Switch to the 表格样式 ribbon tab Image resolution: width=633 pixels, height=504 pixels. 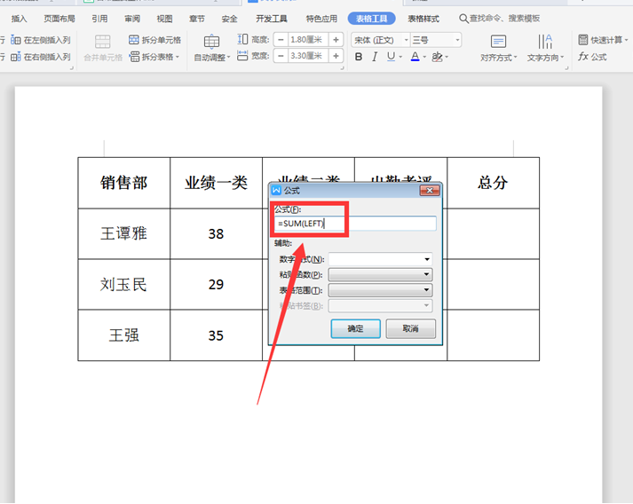pyautogui.click(x=423, y=19)
